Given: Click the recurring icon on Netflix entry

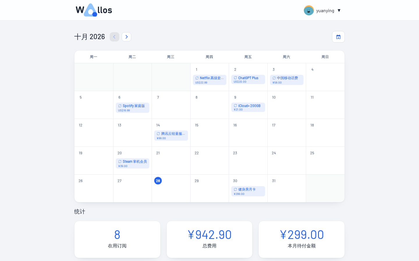Looking at the screenshot, I should coord(197,78).
